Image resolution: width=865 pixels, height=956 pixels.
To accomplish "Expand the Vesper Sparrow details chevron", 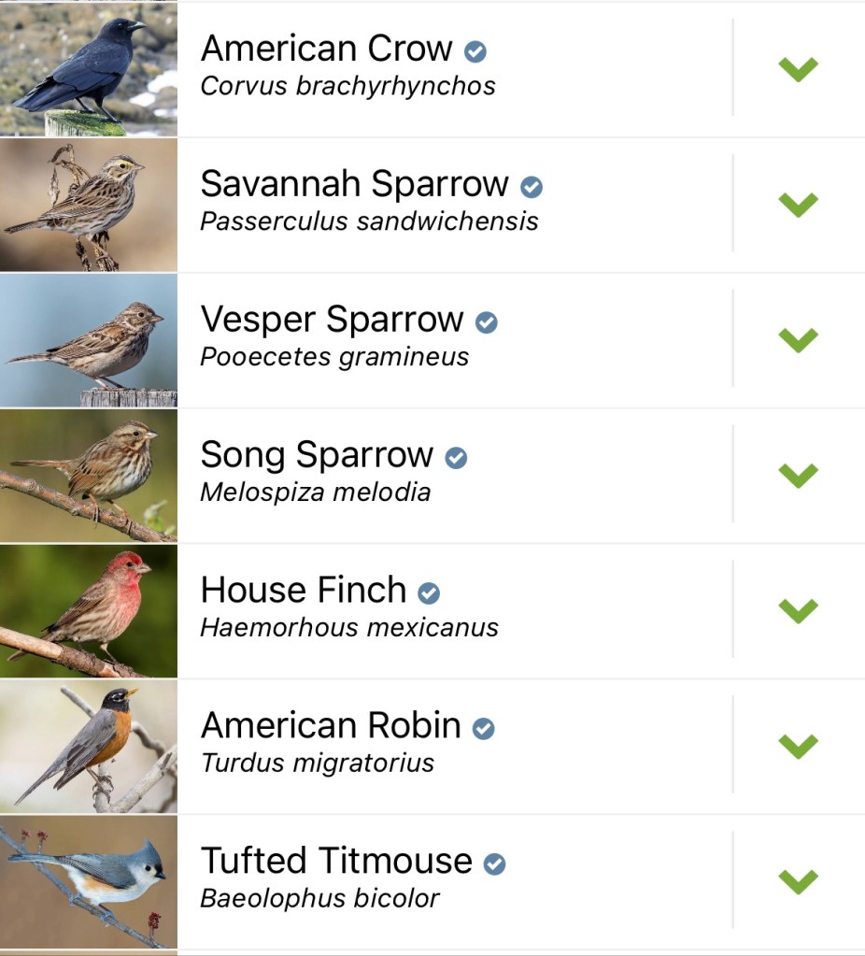I will pos(798,339).
